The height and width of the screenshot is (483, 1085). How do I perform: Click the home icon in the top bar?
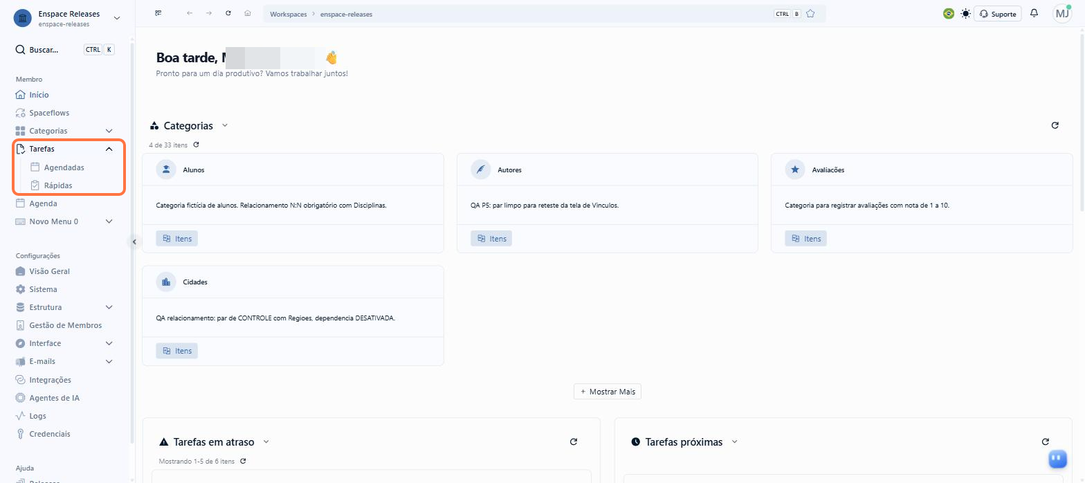pyautogui.click(x=248, y=13)
